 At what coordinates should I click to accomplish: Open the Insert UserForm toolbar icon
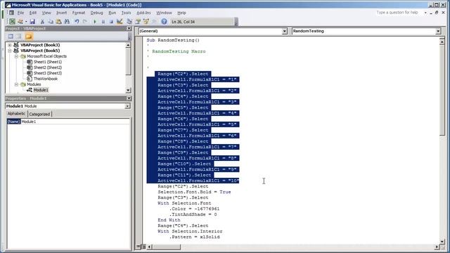(20, 22)
